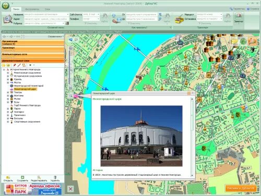Open the Справочники dropdown in left panel
The height and width of the screenshot is (196, 261).
coord(55,36)
